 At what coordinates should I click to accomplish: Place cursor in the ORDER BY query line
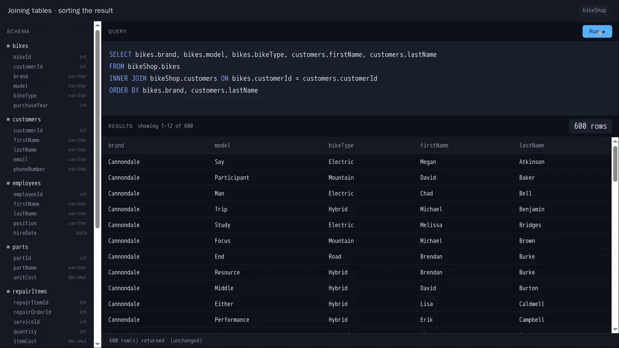pyautogui.click(x=184, y=90)
